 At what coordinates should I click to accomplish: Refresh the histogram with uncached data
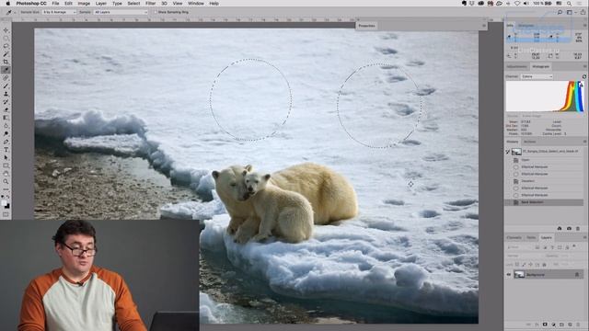coord(584,76)
